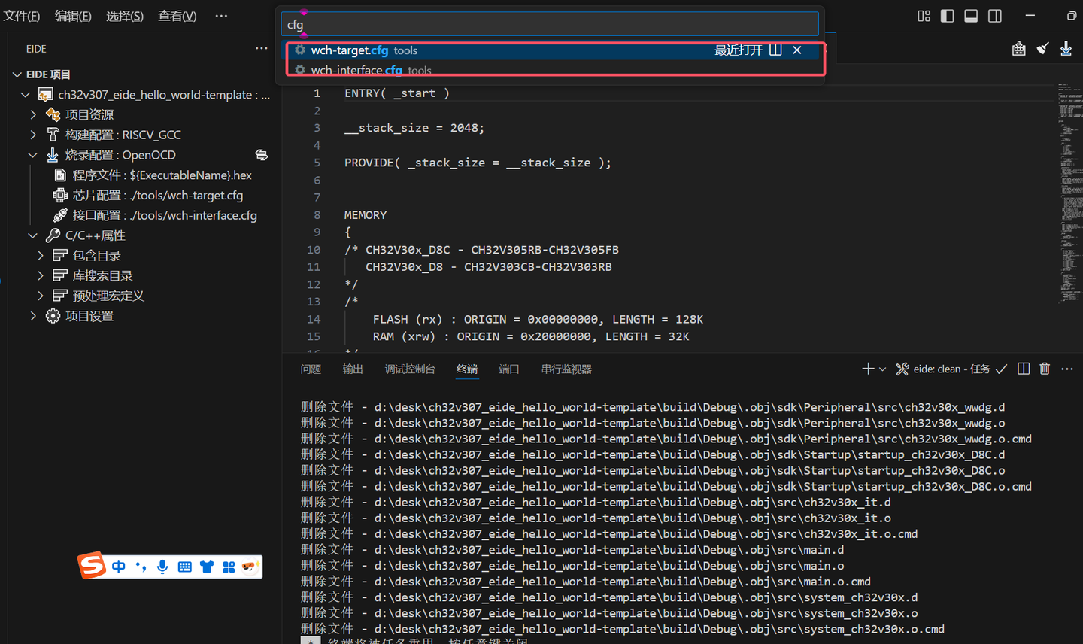This screenshot has width=1083, height=644.
Task: Click the kill terminal trash icon
Action: [x=1045, y=369]
